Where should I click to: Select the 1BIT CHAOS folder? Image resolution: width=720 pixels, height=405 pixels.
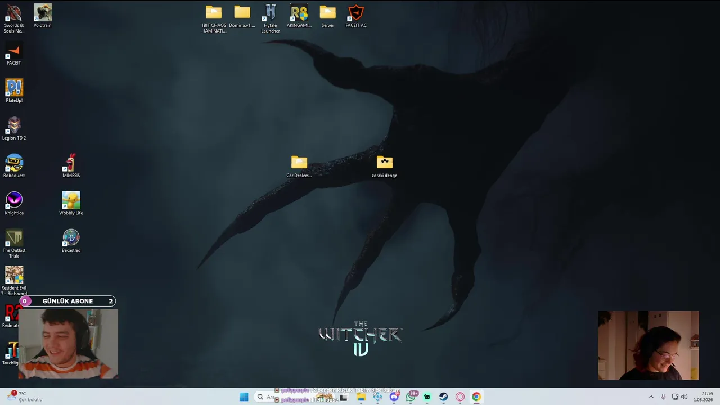[x=214, y=19]
